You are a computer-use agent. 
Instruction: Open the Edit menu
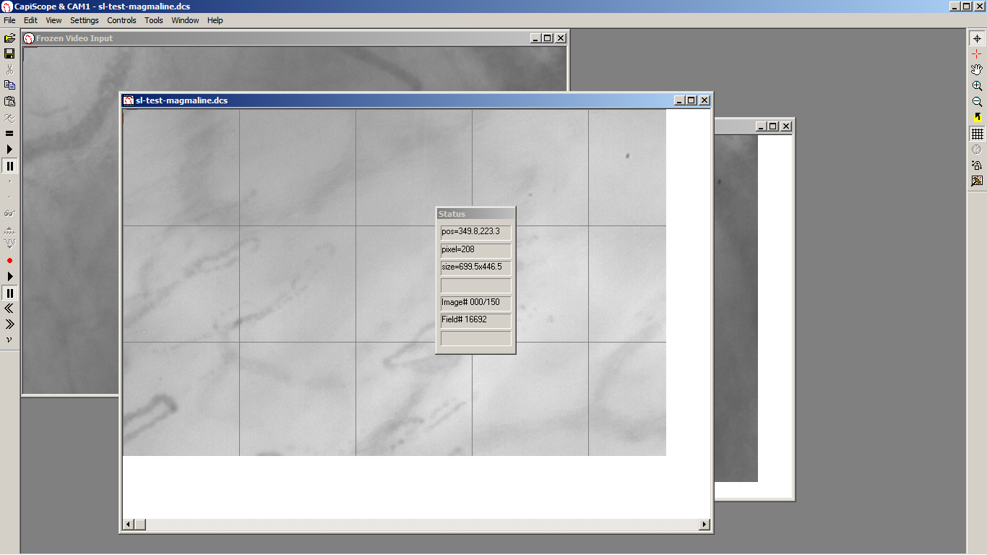(x=30, y=20)
